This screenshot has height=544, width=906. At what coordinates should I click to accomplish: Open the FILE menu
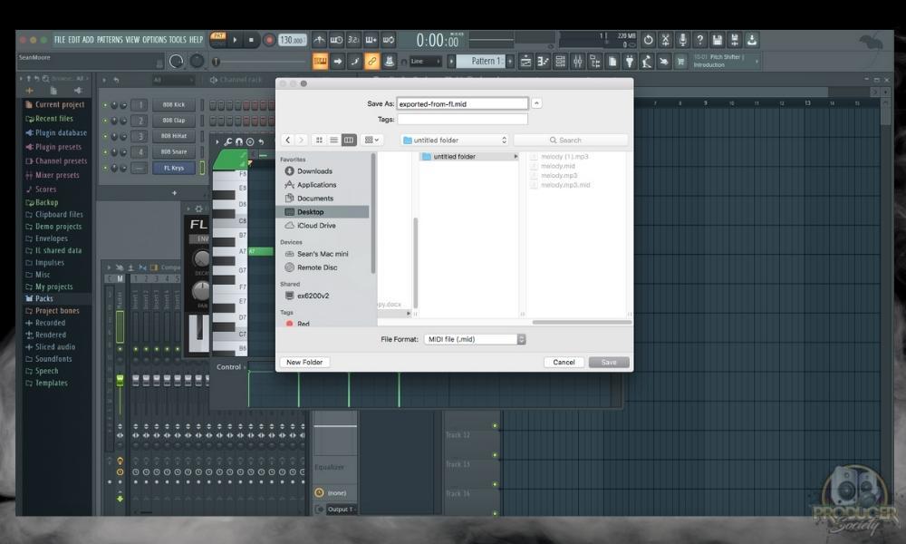pos(60,40)
